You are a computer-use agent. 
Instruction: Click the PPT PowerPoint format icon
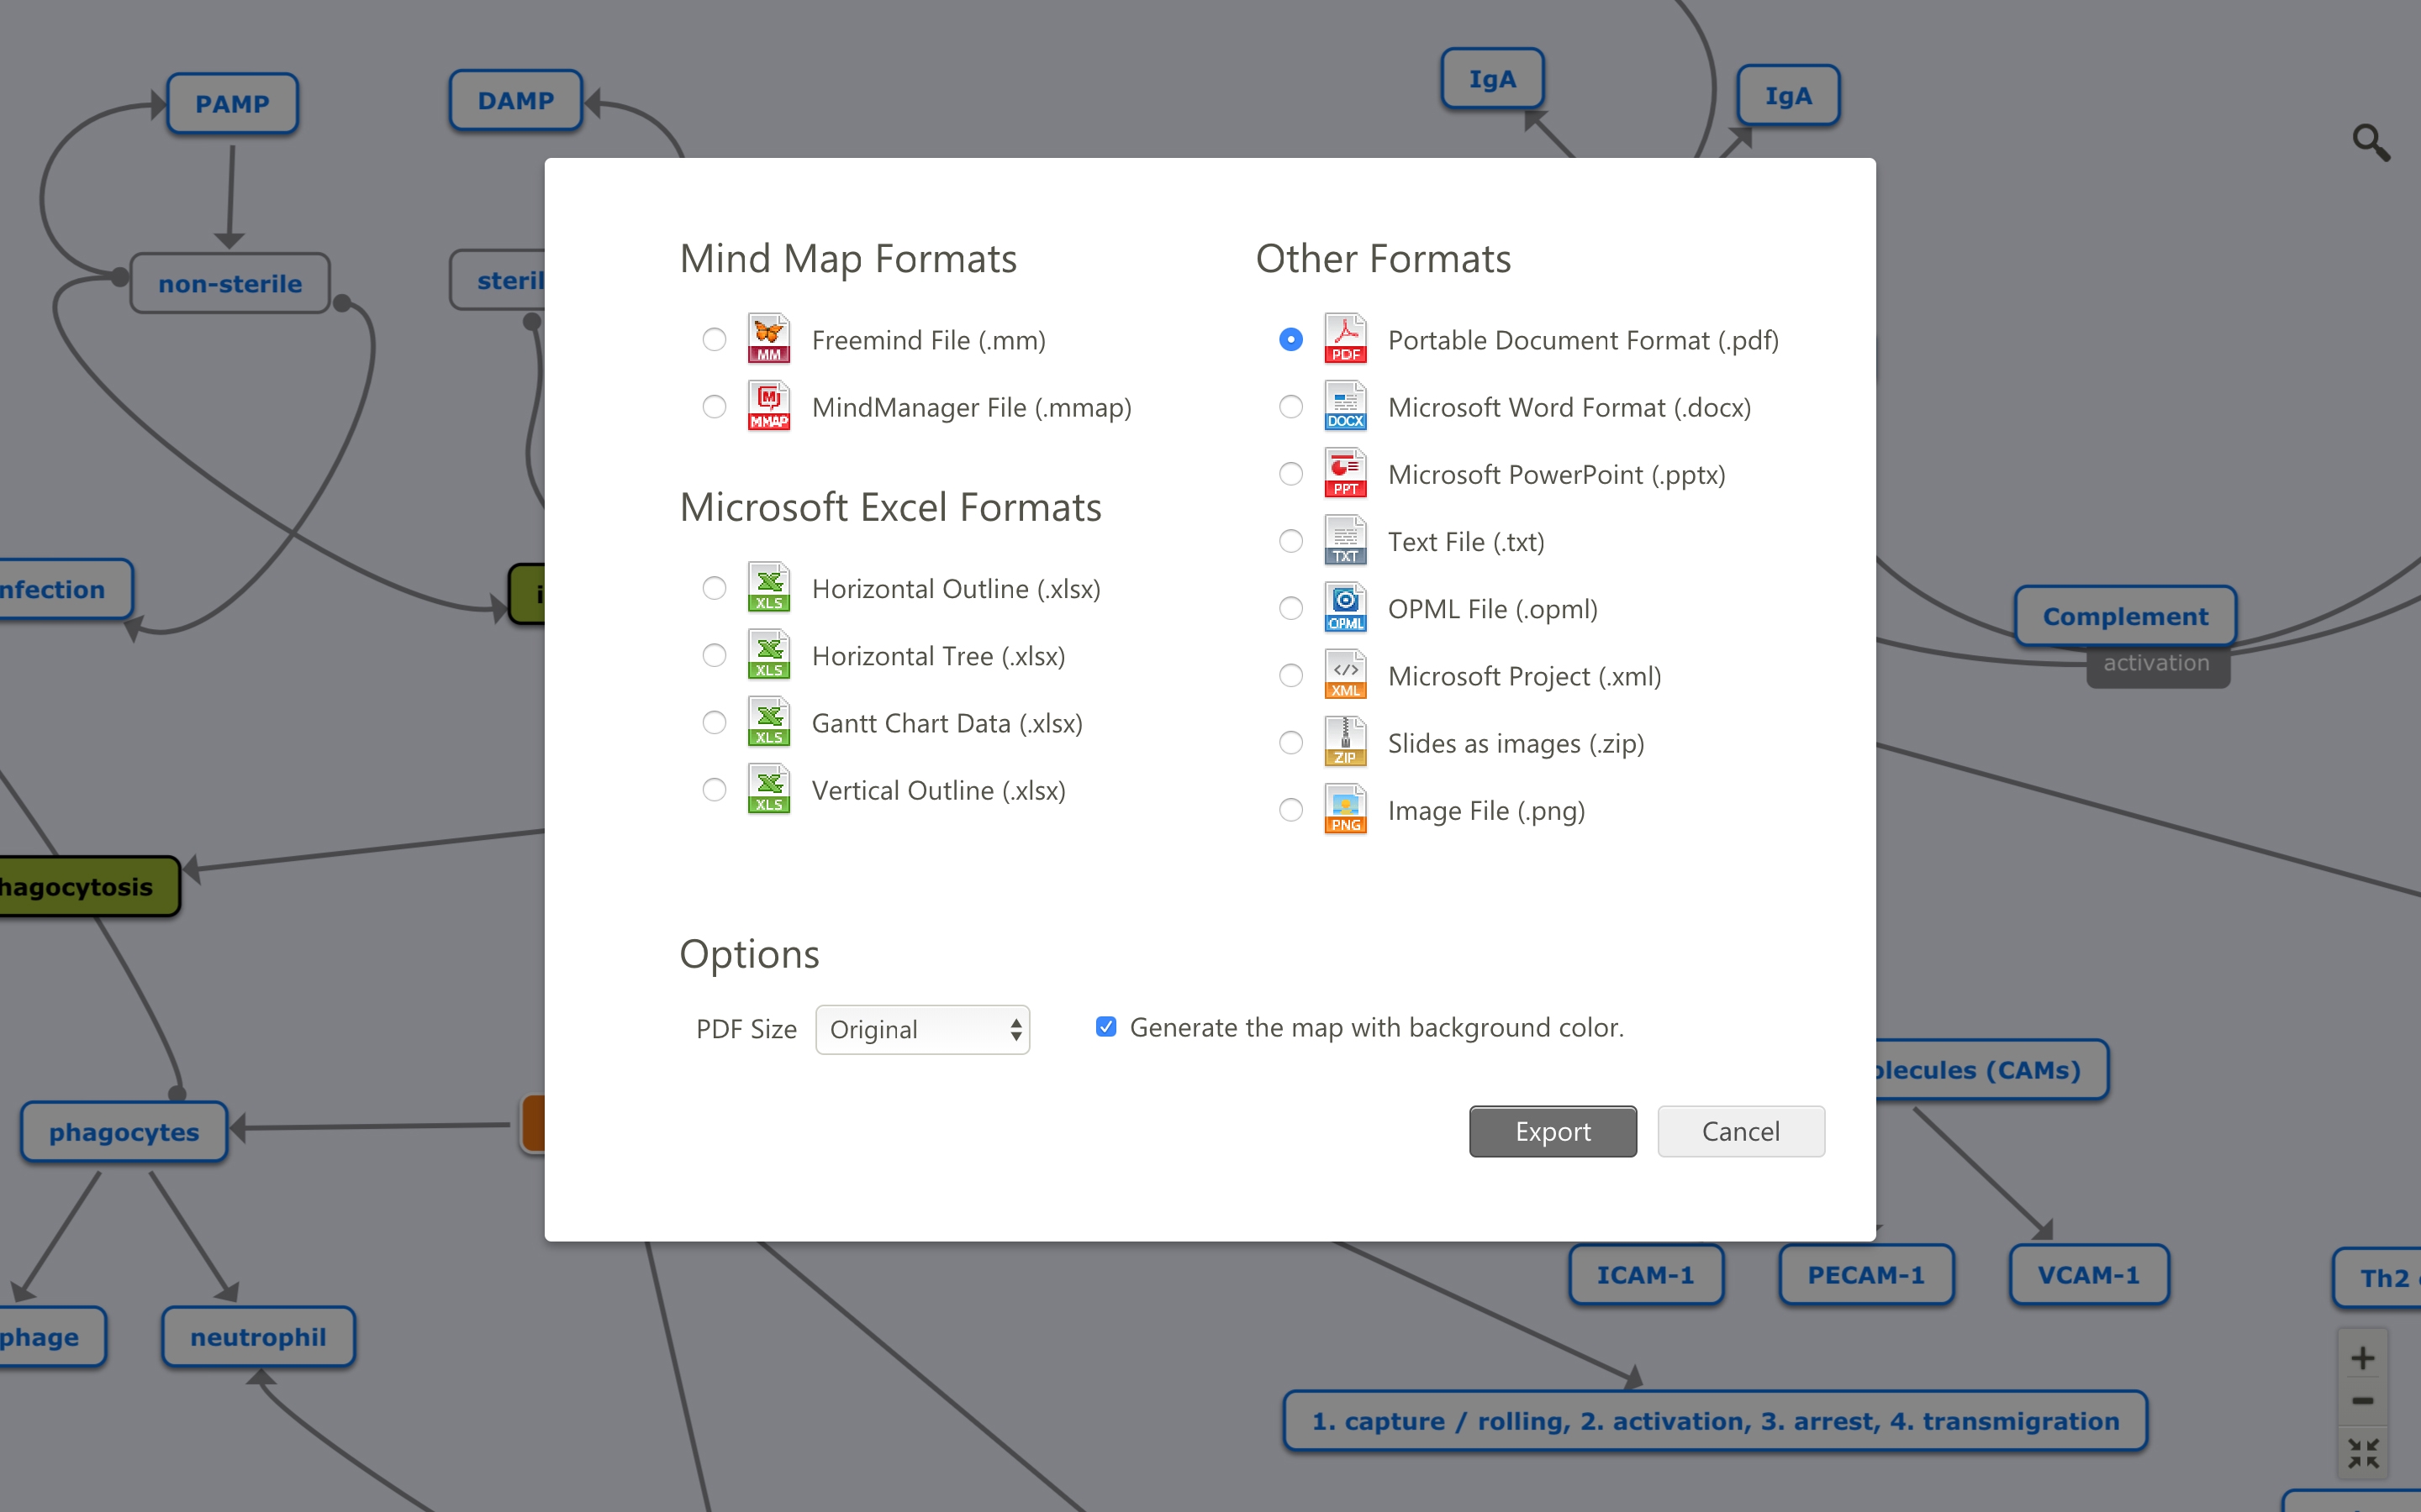coord(1344,473)
